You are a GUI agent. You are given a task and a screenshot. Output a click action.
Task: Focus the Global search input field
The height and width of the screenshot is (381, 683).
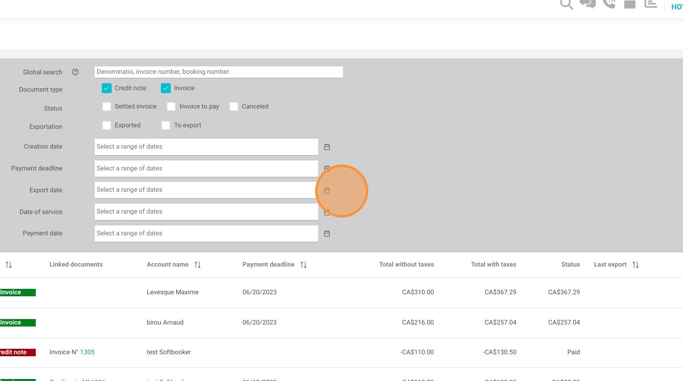[219, 72]
